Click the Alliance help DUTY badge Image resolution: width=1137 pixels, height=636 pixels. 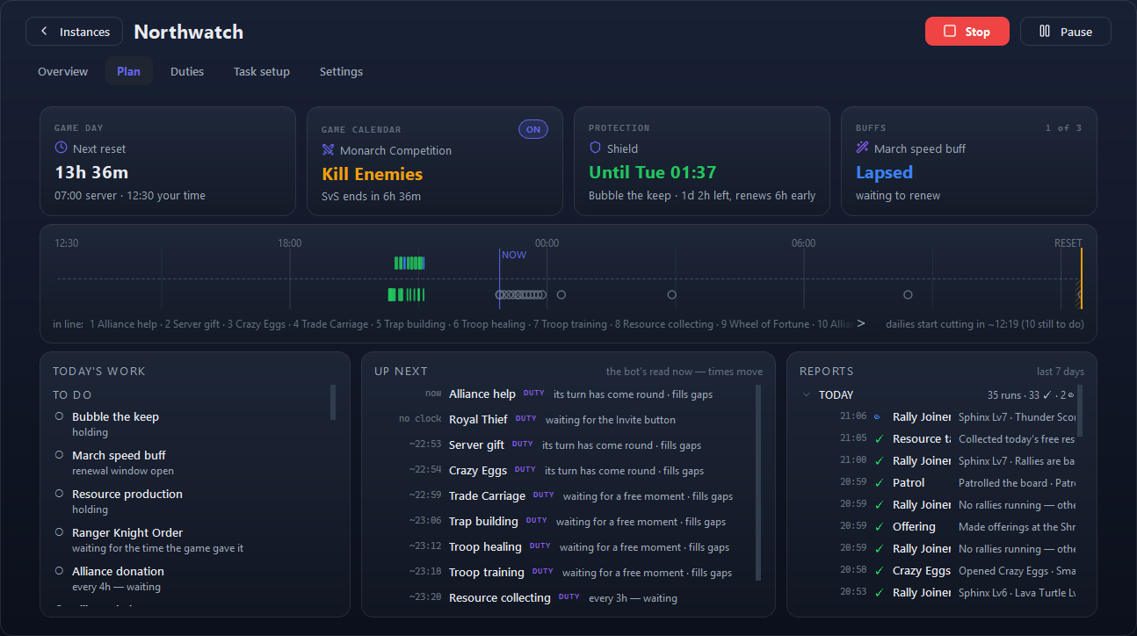click(534, 394)
